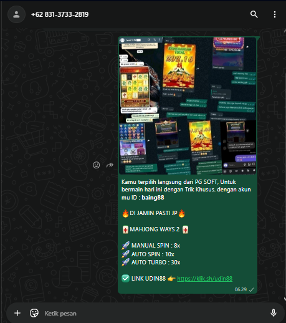Click the plus attach button

(17, 313)
